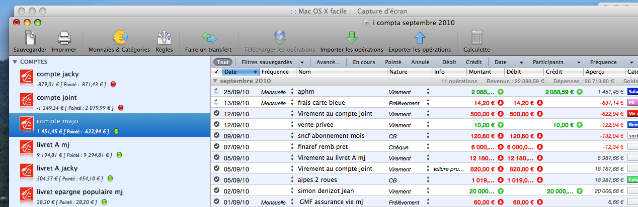Click the Imprimer printer icon
The image size is (638, 207).
click(64, 38)
